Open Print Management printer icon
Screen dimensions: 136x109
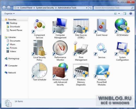pos(81,48)
